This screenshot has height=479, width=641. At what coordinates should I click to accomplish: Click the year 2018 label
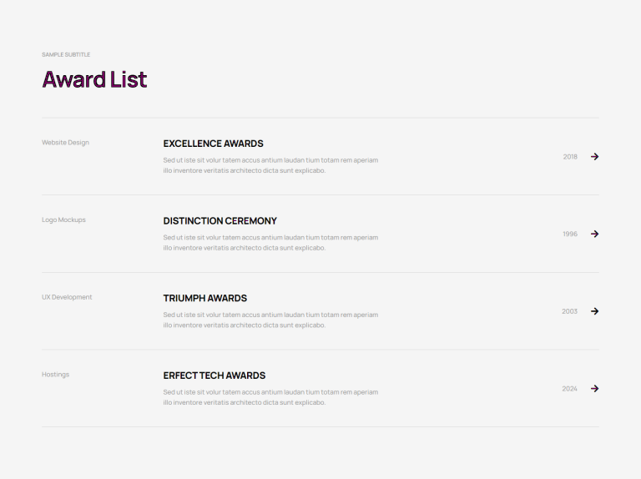[570, 157]
